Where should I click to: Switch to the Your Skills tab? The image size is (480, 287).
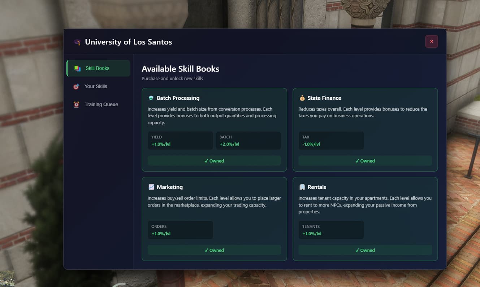(96, 87)
